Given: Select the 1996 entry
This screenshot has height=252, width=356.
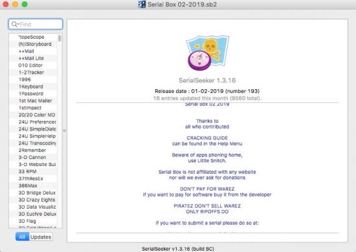Looking at the screenshot, I should [x=33, y=79].
